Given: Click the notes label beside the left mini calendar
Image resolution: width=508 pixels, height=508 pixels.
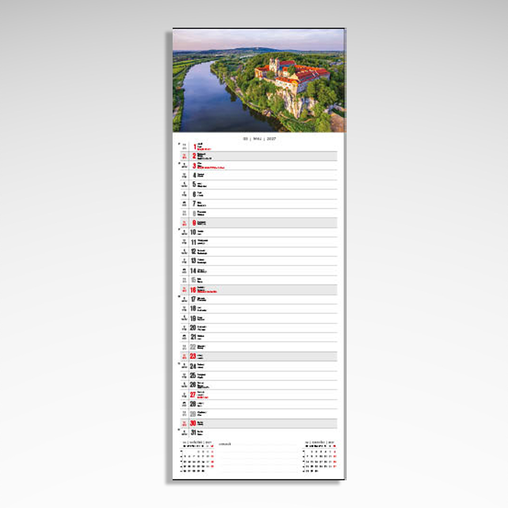Looking at the screenshot, I should (225, 444).
